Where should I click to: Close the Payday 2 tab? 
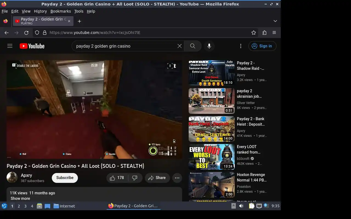pyautogui.click(x=69, y=21)
